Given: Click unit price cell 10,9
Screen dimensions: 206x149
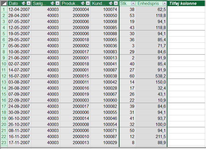Looking at the screenshot, I should click(x=151, y=100).
